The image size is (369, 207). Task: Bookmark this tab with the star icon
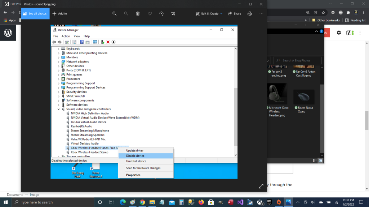click(323, 13)
